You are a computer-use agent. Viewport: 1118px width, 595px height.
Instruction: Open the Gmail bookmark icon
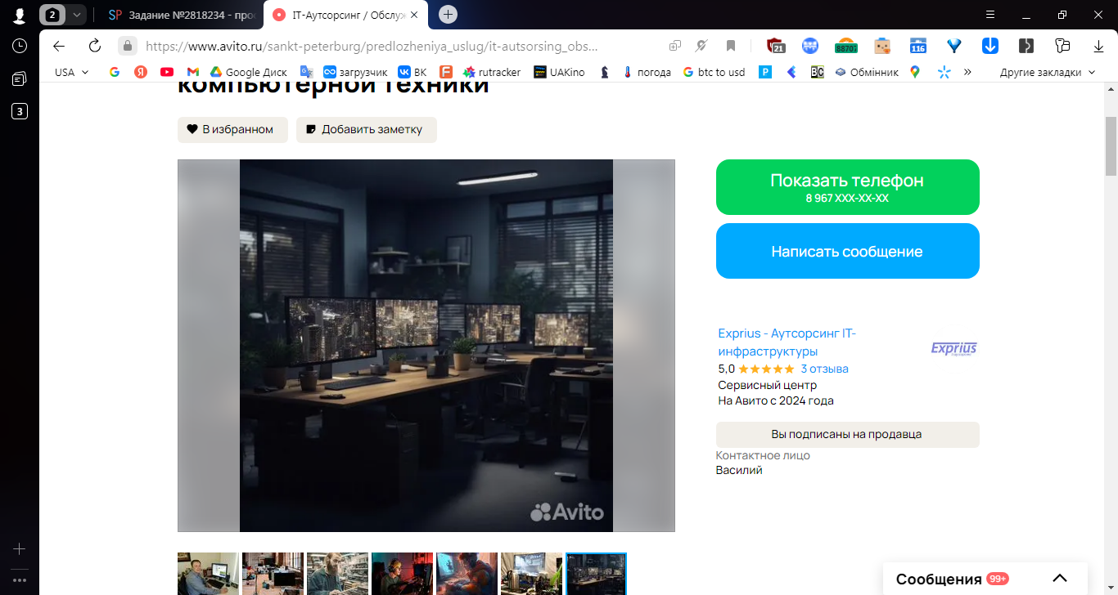193,72
